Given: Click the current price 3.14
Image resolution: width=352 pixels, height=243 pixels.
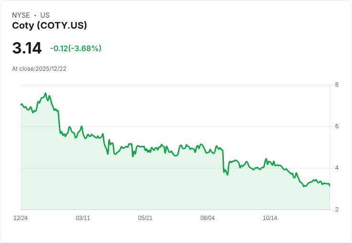Looking at the screenshot, I should [27, 48].
